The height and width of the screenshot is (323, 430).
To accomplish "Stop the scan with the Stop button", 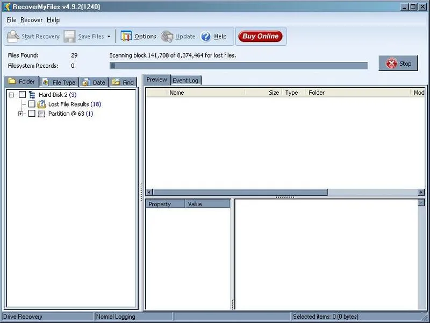I will 398,64.
